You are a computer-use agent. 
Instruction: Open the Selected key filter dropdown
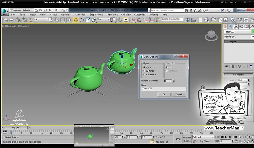[x=203, y=137]
